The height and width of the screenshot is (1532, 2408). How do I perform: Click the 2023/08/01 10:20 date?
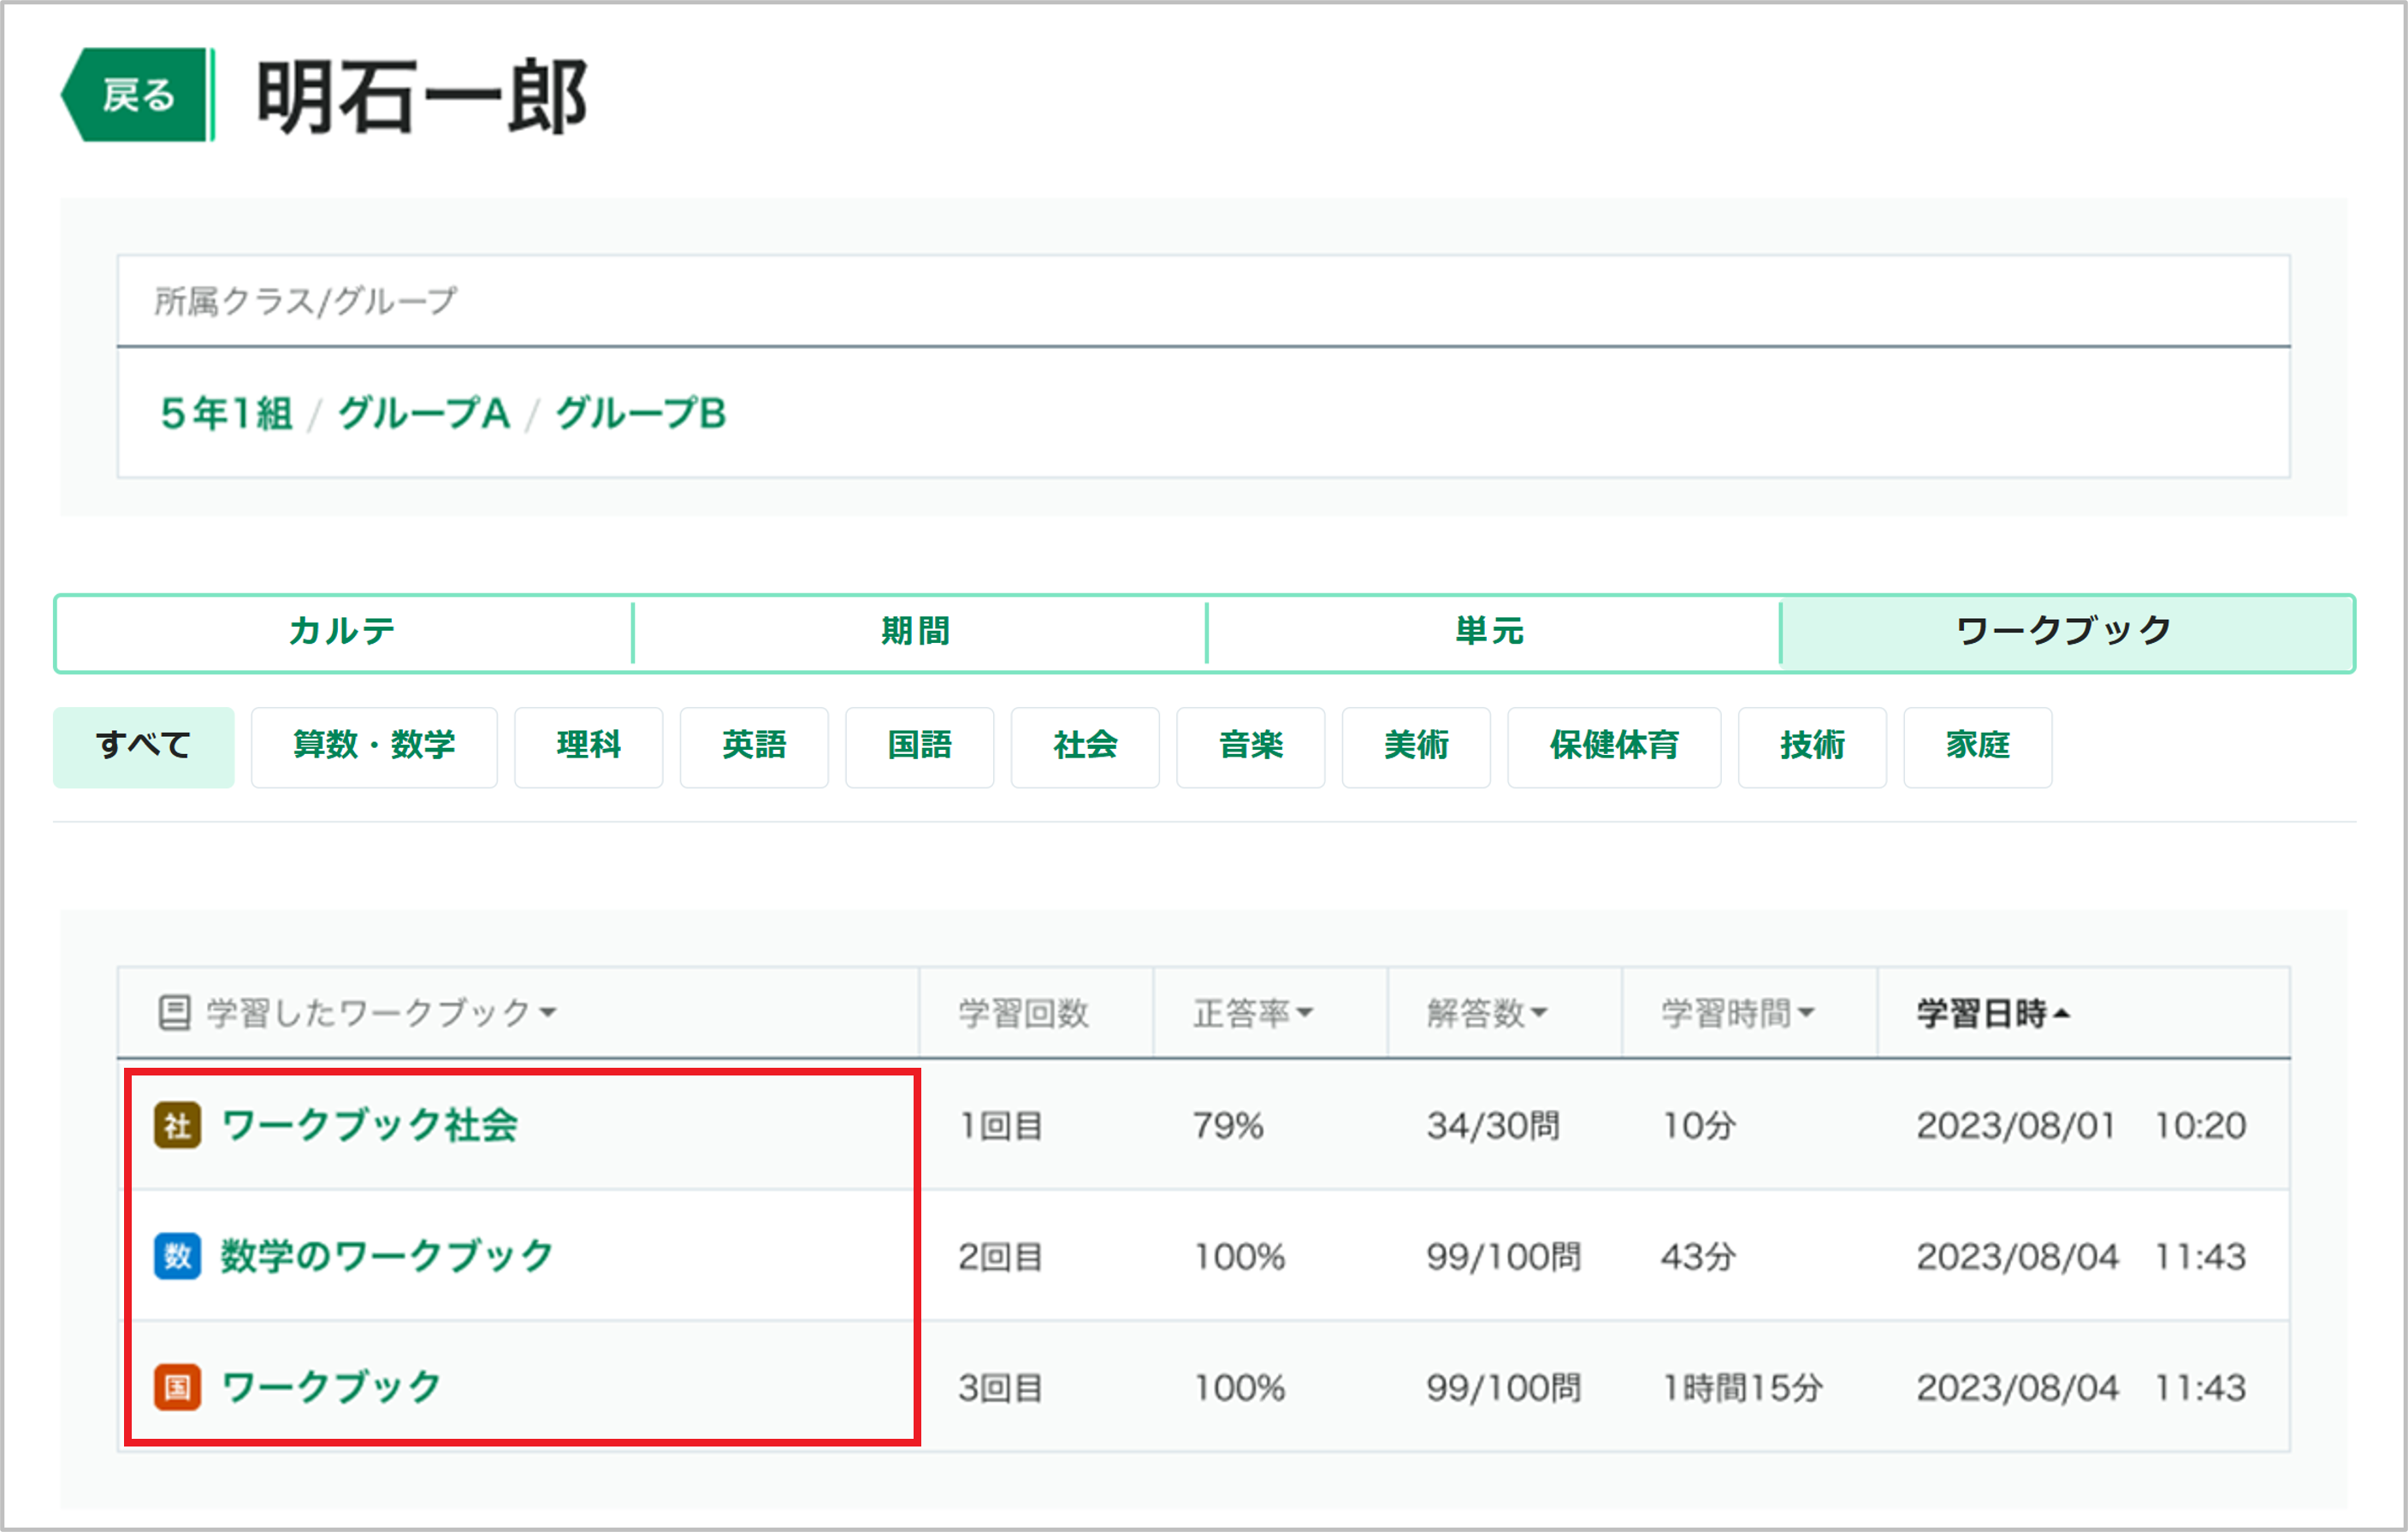click(2081, 1126)
